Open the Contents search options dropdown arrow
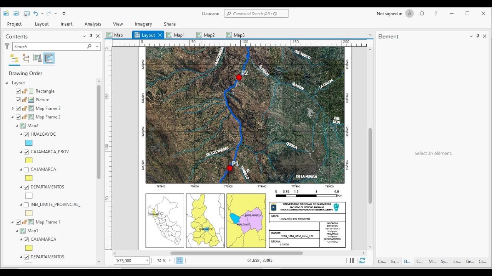The height and width of the screenshot is (276, 492). 97,46
